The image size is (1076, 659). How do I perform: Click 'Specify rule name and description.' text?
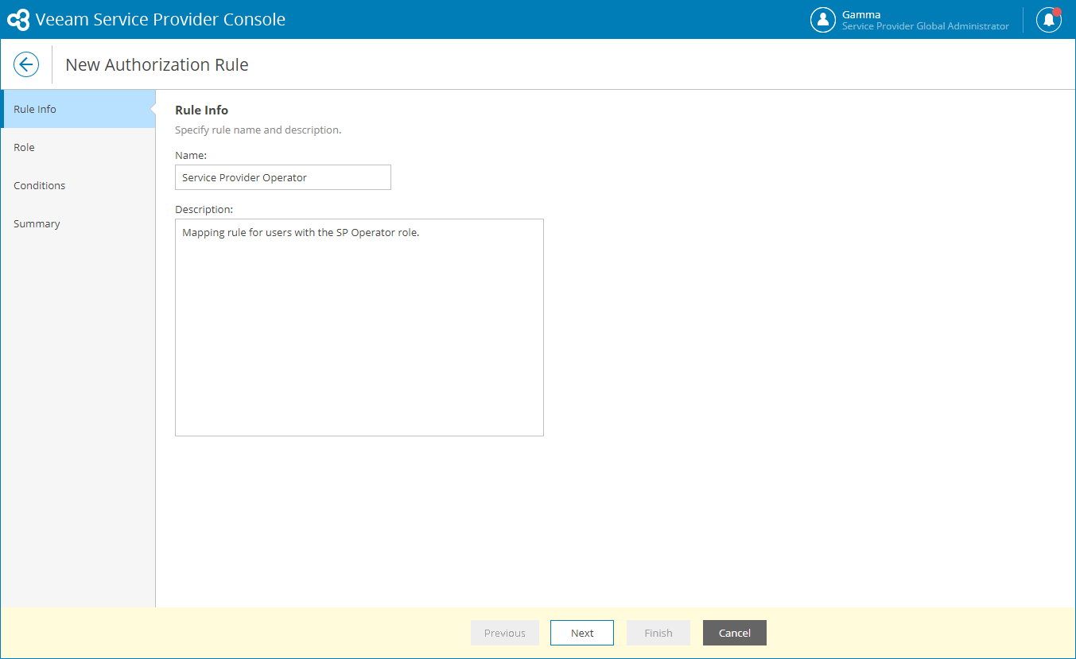point(258,130)
